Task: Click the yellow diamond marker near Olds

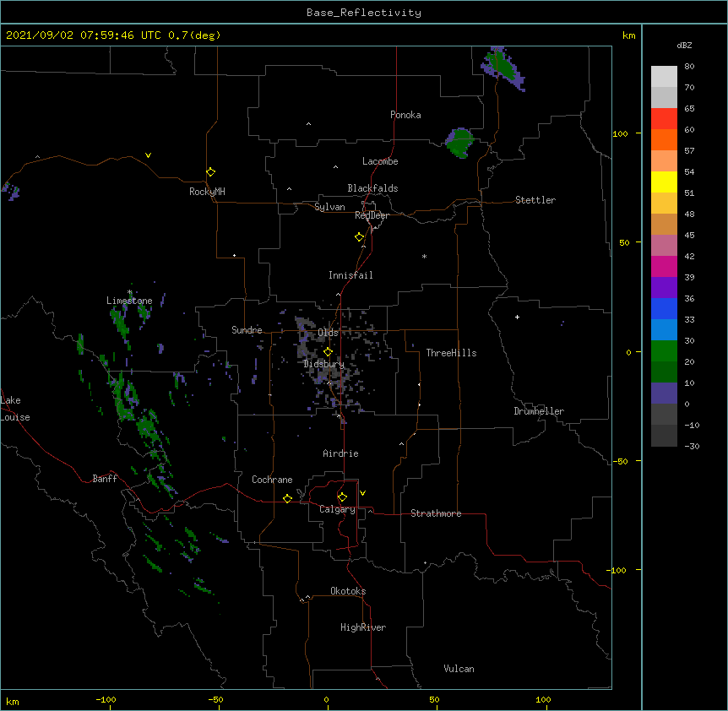Action: click(x=328, y=352)
